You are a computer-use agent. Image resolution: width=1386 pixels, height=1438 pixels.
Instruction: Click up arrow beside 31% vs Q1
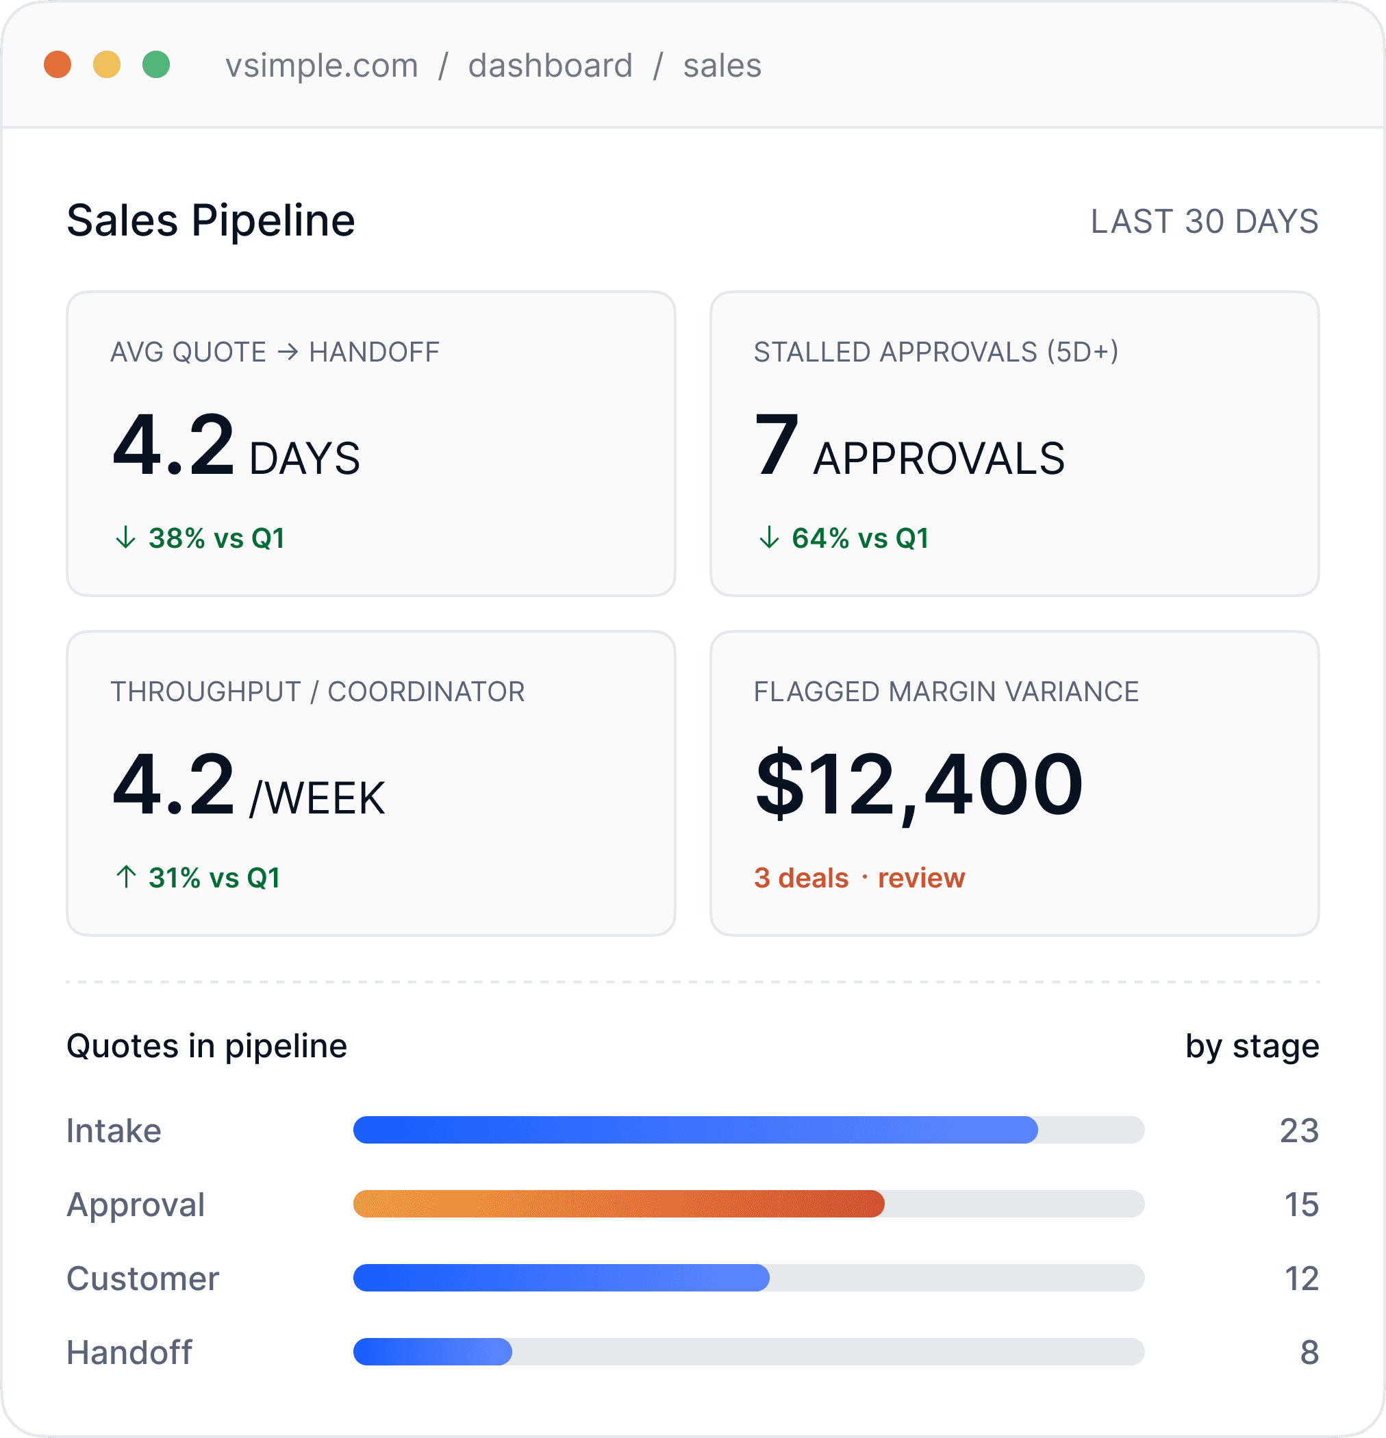125,876
